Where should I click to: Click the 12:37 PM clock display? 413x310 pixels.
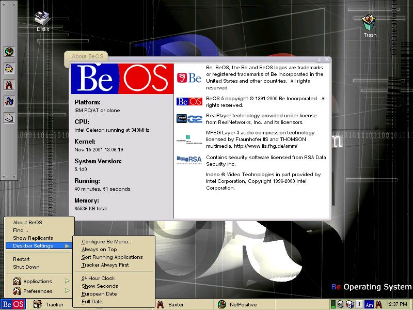pyautogui.click(x=398, y=304)
